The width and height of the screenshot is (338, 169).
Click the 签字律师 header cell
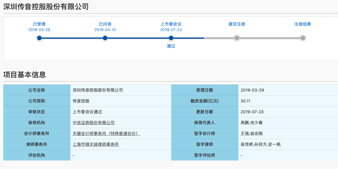205,145
